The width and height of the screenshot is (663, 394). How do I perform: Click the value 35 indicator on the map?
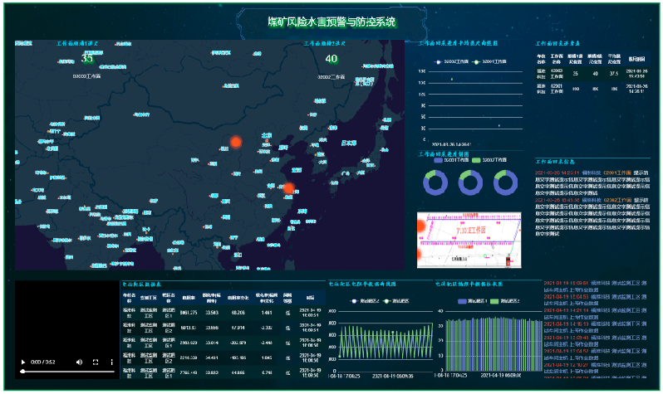[x=87, y=59]
